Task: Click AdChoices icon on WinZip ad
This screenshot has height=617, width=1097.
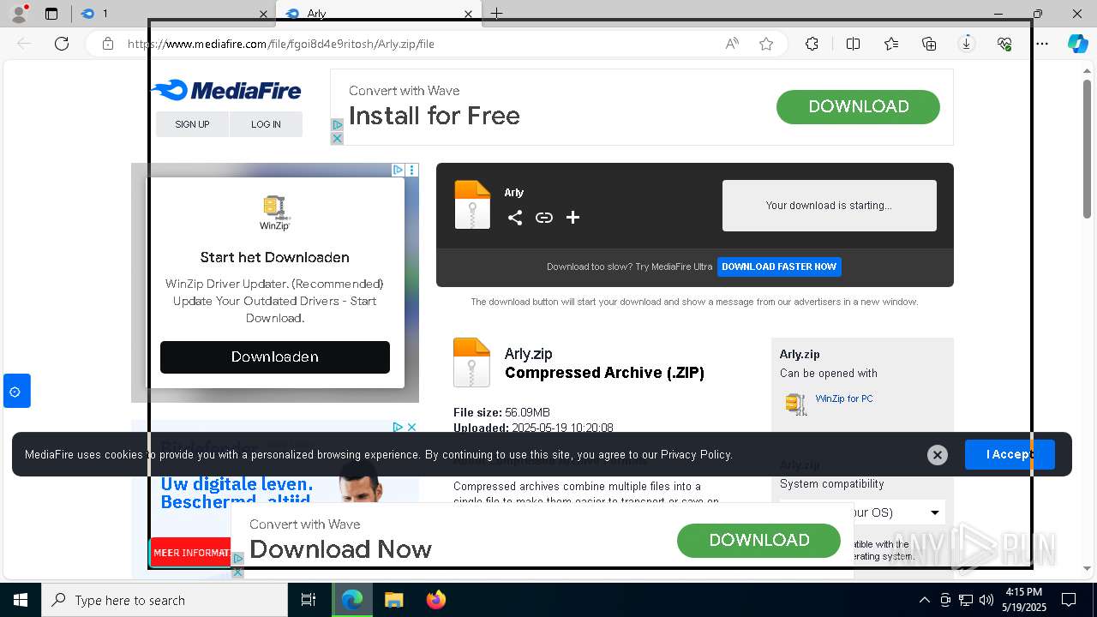Action: coord(398,170)
